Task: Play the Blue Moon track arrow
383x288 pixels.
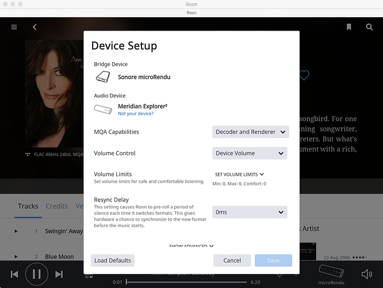Action: pyautogui.click(x=16, y=256)
